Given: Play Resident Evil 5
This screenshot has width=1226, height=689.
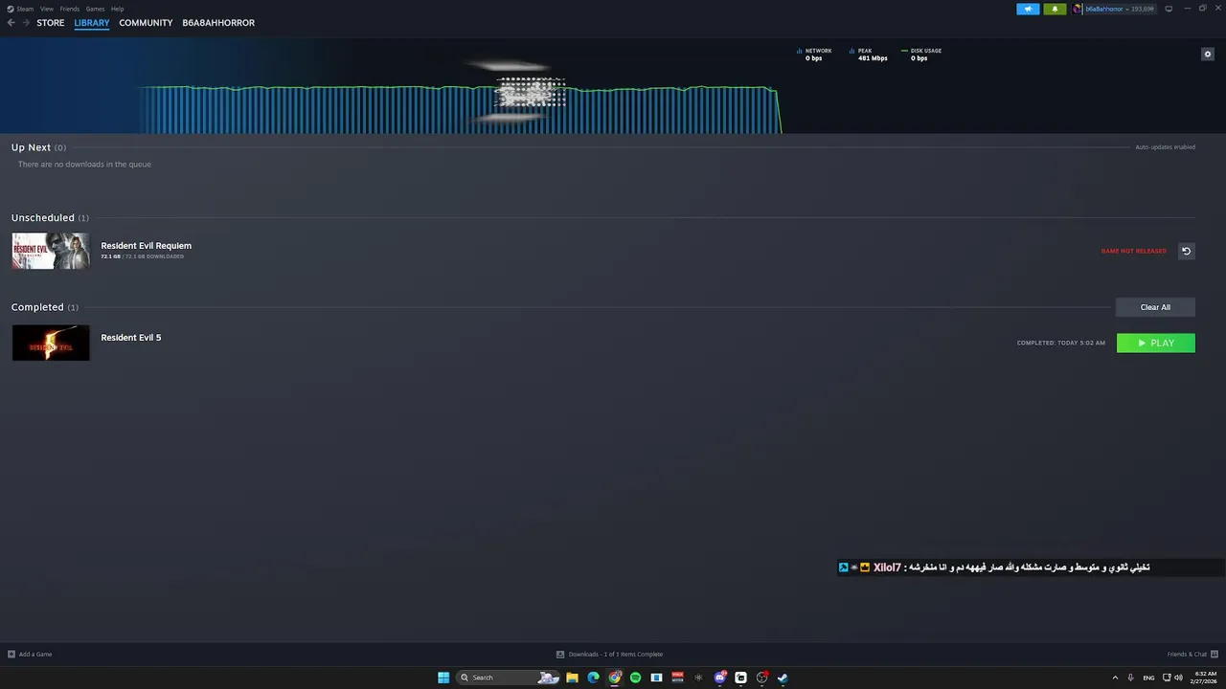Looking at the screenshot, I should tap(1156, 343).
